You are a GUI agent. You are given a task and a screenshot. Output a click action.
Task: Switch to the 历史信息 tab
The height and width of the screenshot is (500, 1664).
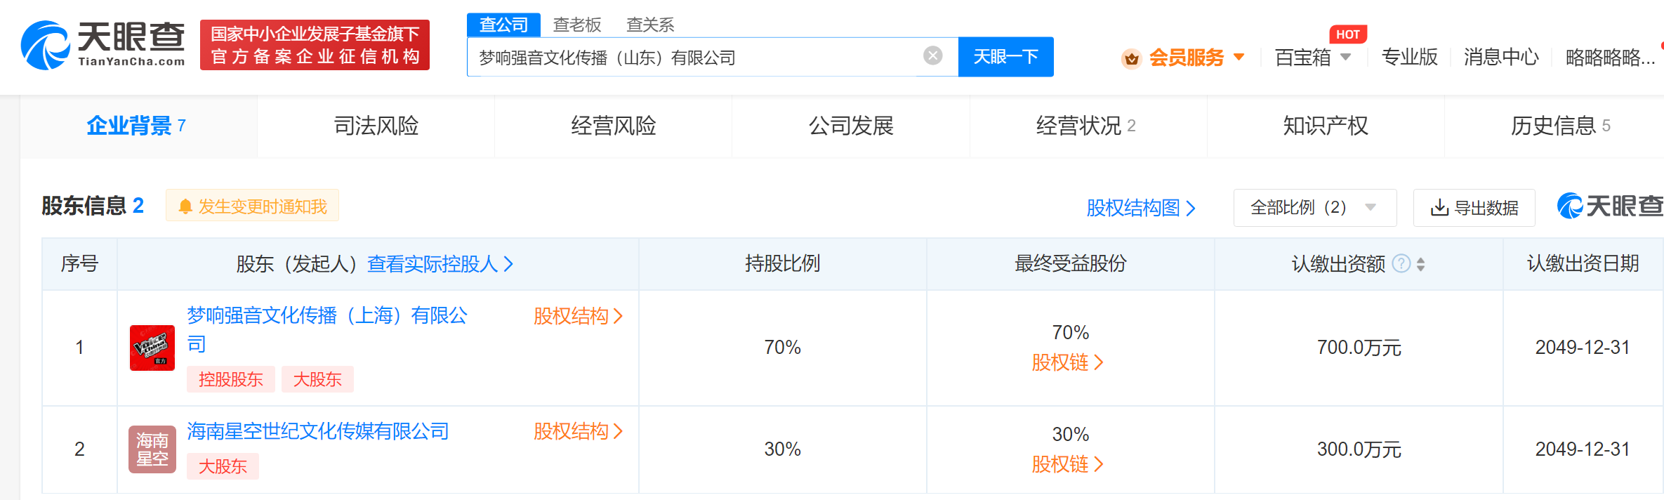tap(1554, 126)
